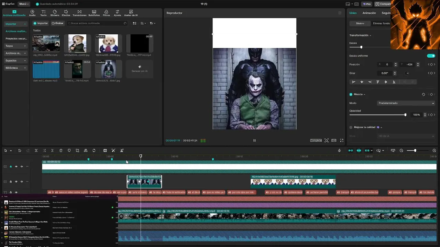This screenshot has width=440, height=247.
Task: Open the Avatar de IA panel
Action: [x=131, y=13]
